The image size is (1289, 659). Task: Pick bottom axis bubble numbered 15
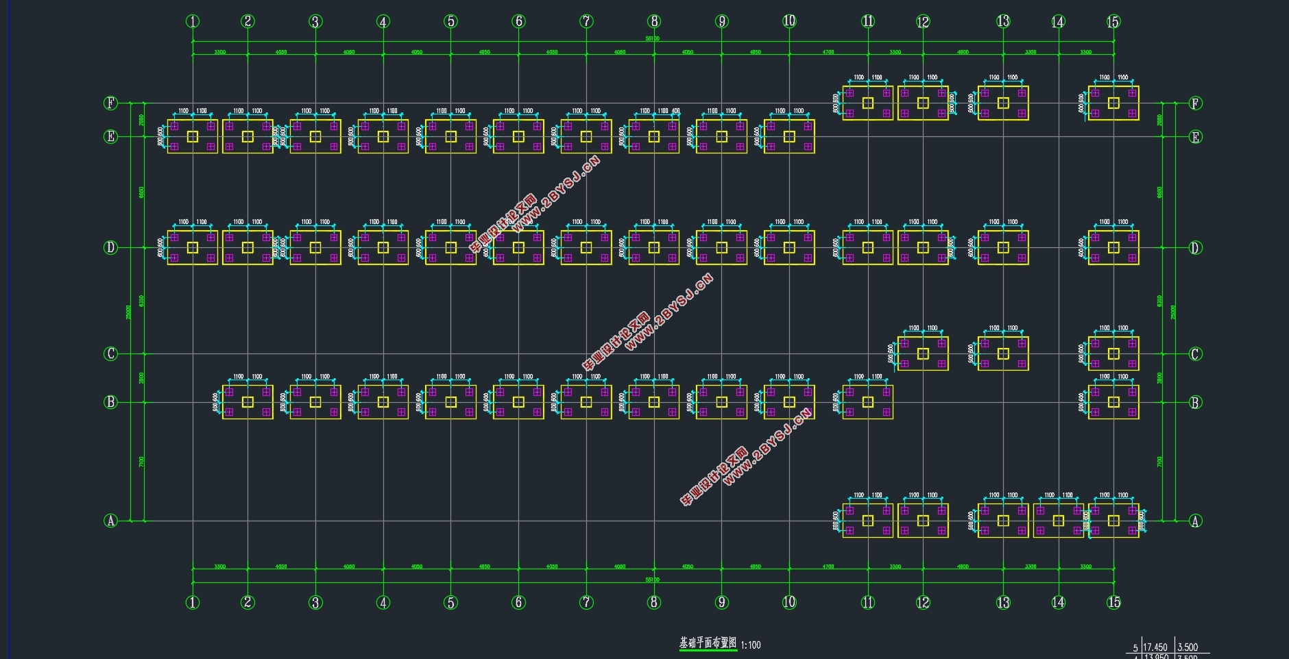coord(1113,602)
